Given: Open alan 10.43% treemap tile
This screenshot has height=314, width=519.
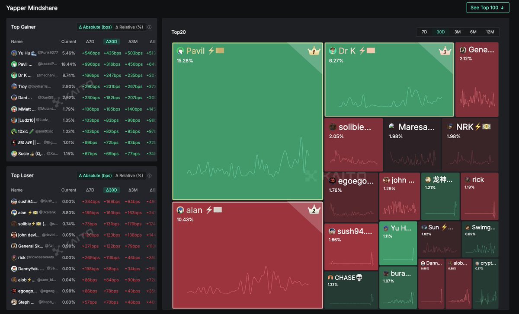Looking at the screenshot, I should coord(248,255).
